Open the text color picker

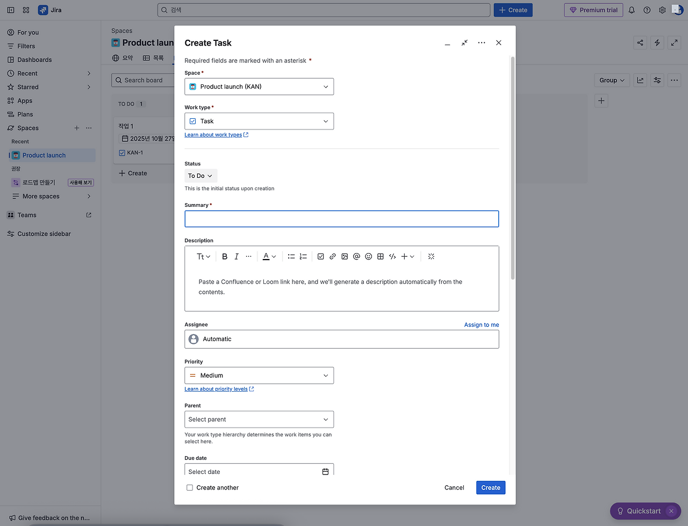pyautogui.click(x=269, y=257)
